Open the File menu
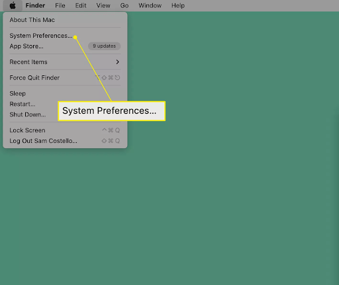 pos(60,5)
